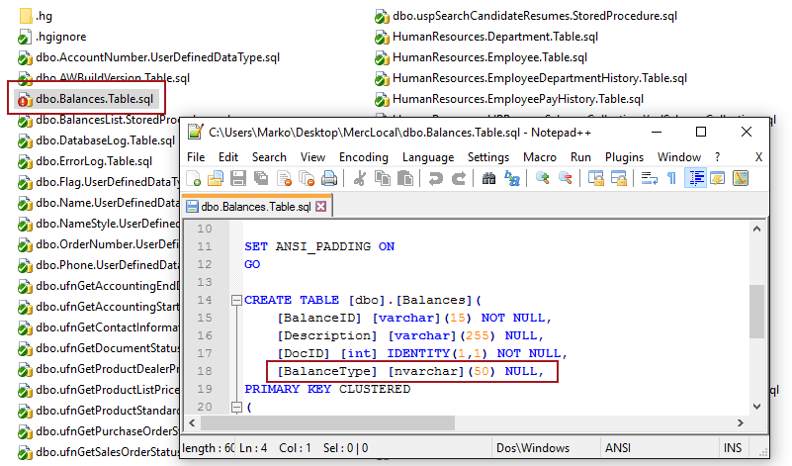Screen dimensions: 792x466
Task: Open the Run menu
Action: pos(580,157)
